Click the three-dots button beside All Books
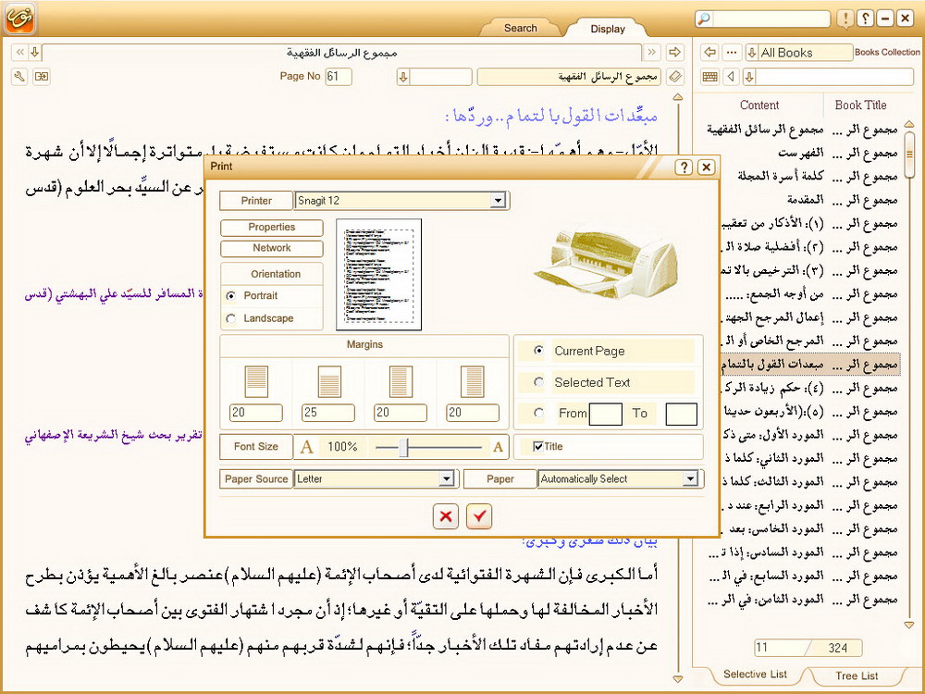The height and width of the screenshot is (694, 925). (x=732, y=53)
